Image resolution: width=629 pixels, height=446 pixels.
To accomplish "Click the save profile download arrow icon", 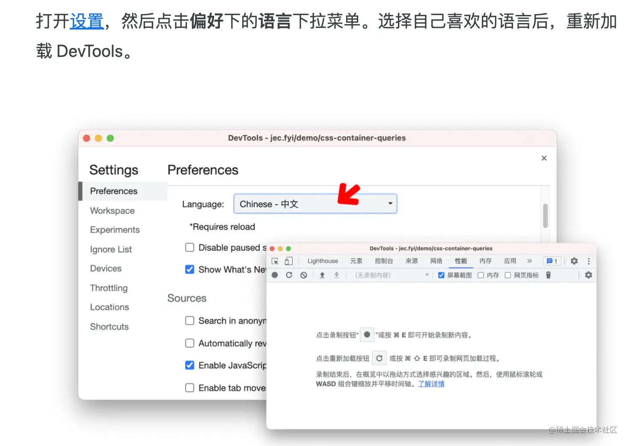I will pos(337,275).
